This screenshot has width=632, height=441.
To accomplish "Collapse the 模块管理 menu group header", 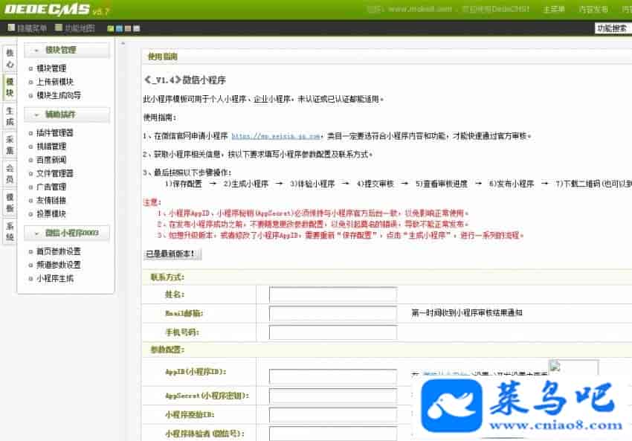I will [x=67, y=50].
